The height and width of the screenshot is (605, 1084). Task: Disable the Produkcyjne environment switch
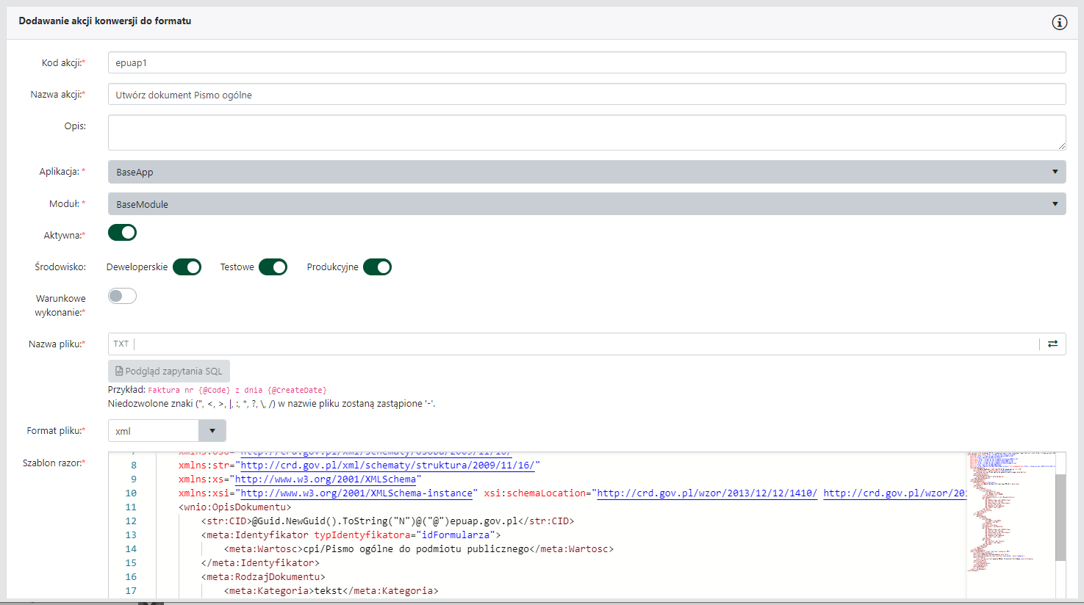click(377, 267)
